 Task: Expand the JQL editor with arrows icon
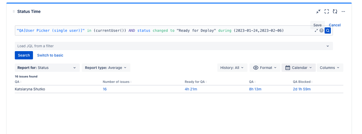(x=316, y=31)
